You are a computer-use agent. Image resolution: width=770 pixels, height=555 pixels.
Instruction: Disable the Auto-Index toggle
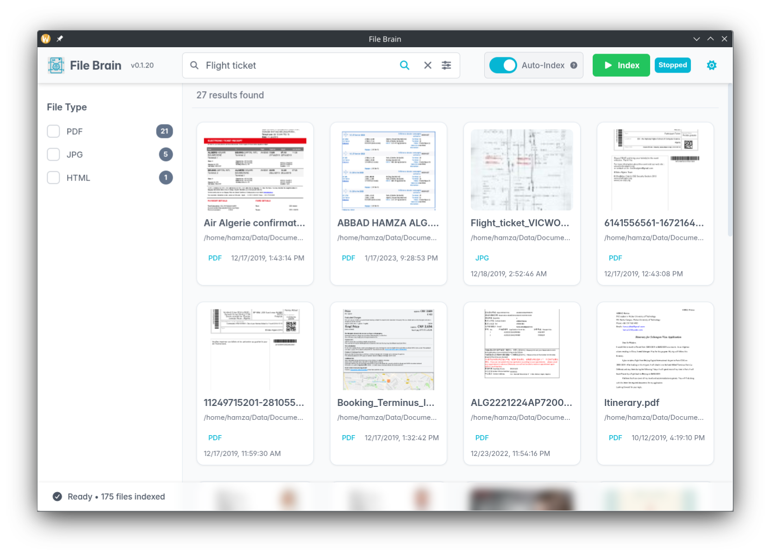[503, 65]
